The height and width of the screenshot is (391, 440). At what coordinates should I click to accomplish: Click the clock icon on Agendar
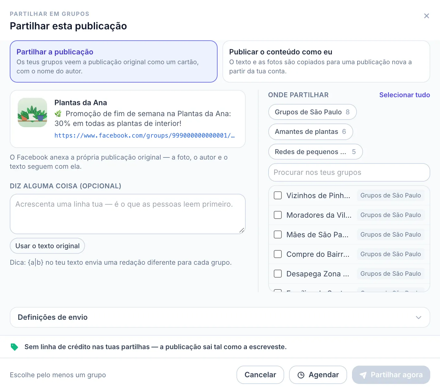tap(301, 375)
